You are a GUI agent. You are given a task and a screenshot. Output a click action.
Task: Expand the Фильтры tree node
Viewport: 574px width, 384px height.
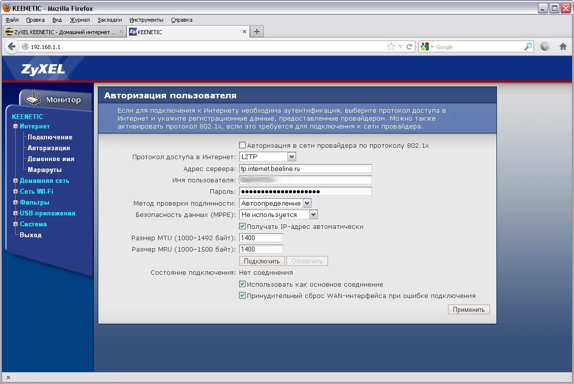click(x=15, y=202)
